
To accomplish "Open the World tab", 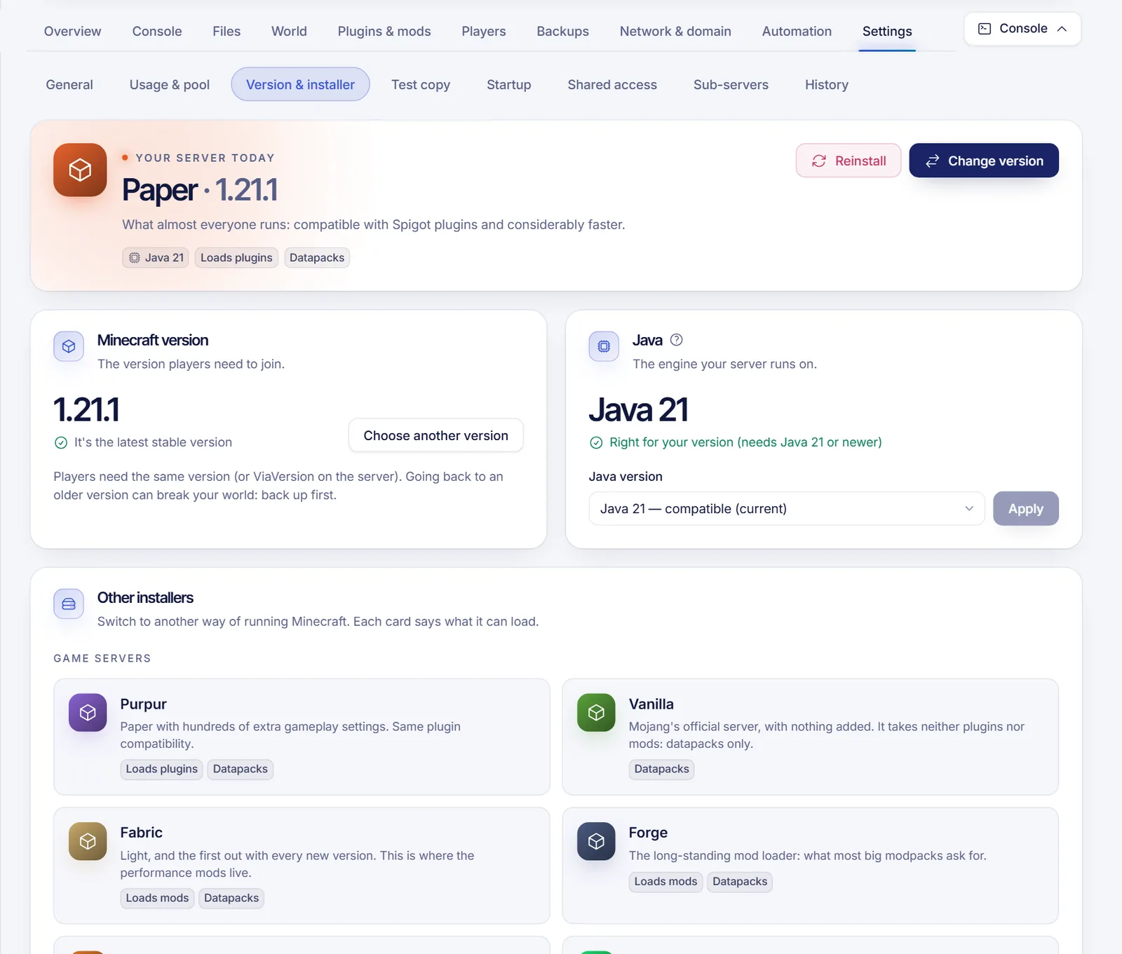I will [x=289, y=32].
